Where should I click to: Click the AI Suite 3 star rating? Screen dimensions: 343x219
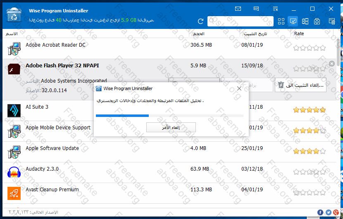310,110
